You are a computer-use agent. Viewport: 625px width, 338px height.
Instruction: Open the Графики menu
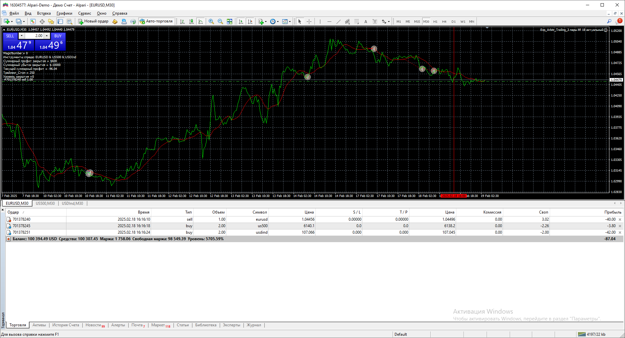(64, 13)
